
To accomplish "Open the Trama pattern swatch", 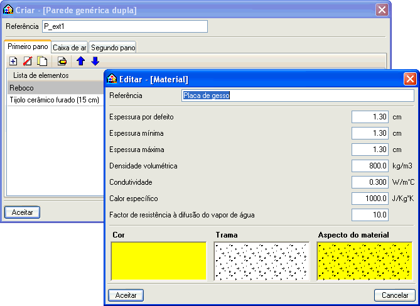I will 262,261.
